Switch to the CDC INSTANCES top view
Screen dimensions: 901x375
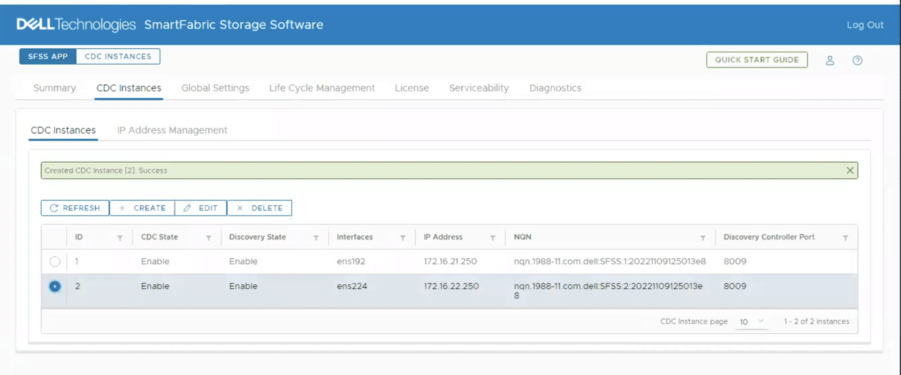[118, 56]
